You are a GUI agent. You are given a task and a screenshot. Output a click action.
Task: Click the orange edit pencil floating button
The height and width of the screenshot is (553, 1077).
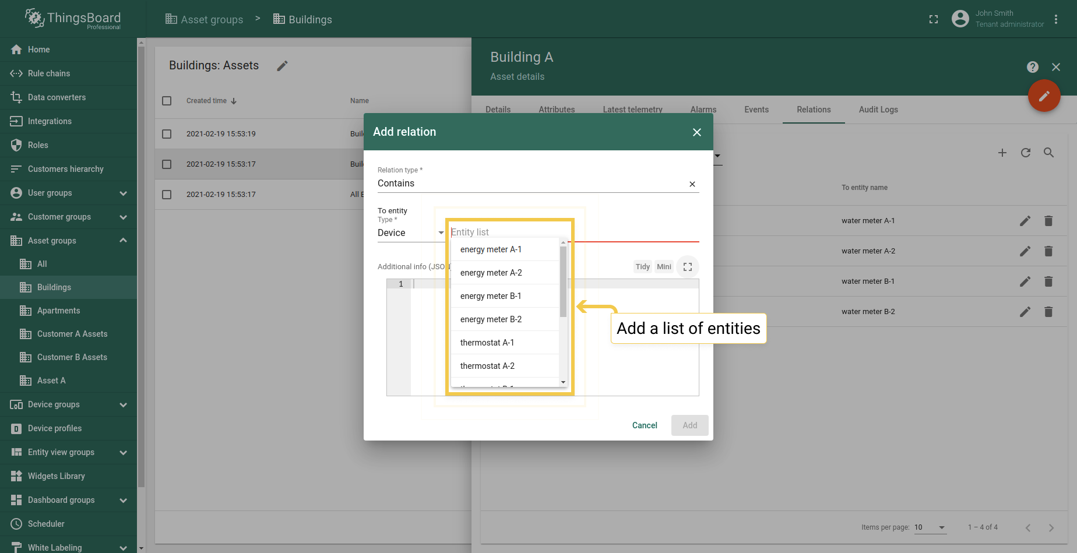tap(1044, 96)
